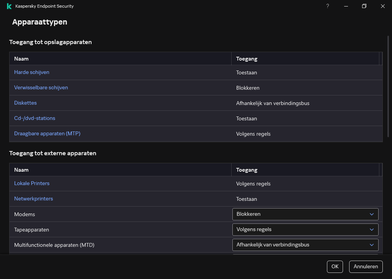Click the Kaspersky Endpoint Security logo icon
Viewport: 392px width, 279px height.
9,6
